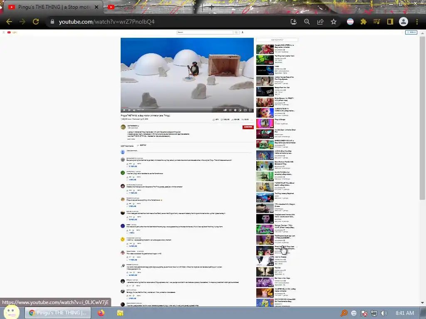
Task: Open the Start smiley button on taskbar
Action: click(11, 312)
